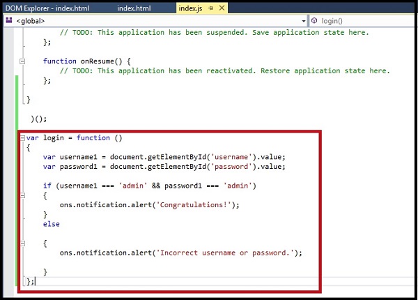The height and width of the screenshot is (300, 418).
Task: Click the cube icon beside login()
Action: pos(314,20)
